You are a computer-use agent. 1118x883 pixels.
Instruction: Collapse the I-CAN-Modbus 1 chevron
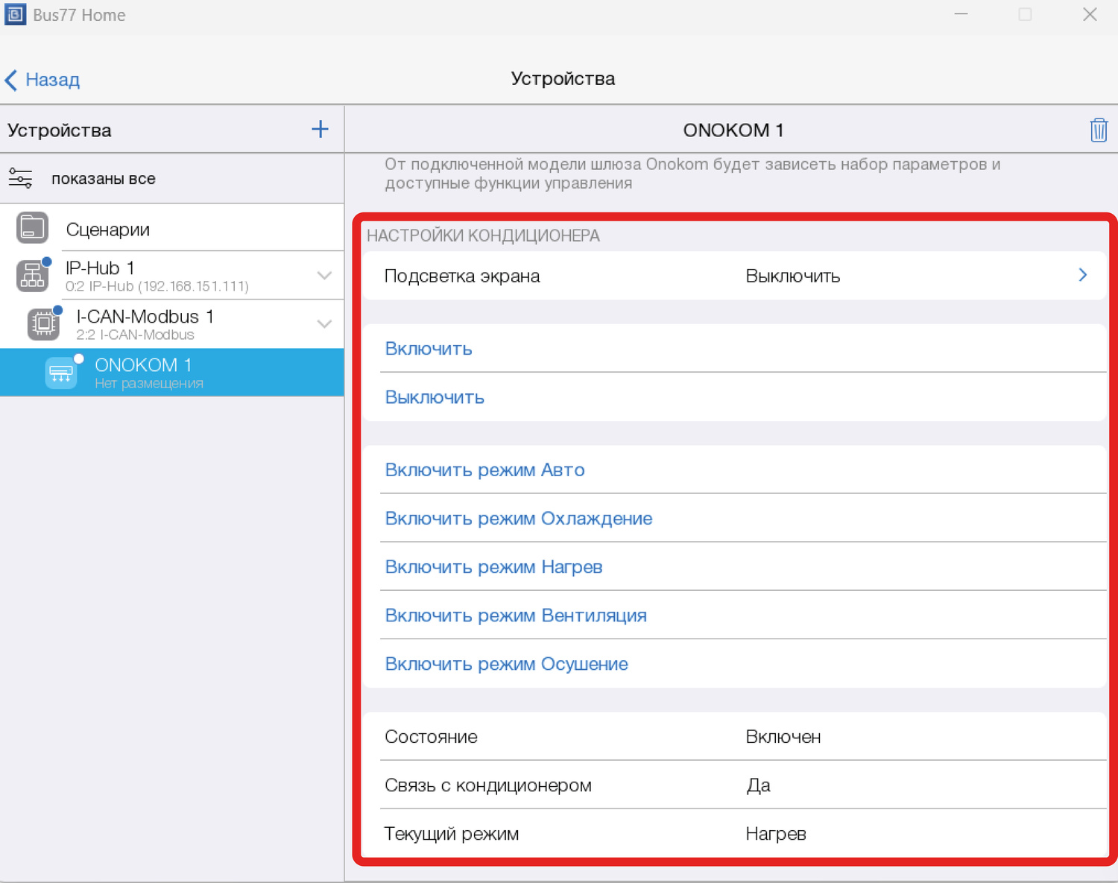coord(324,324)
